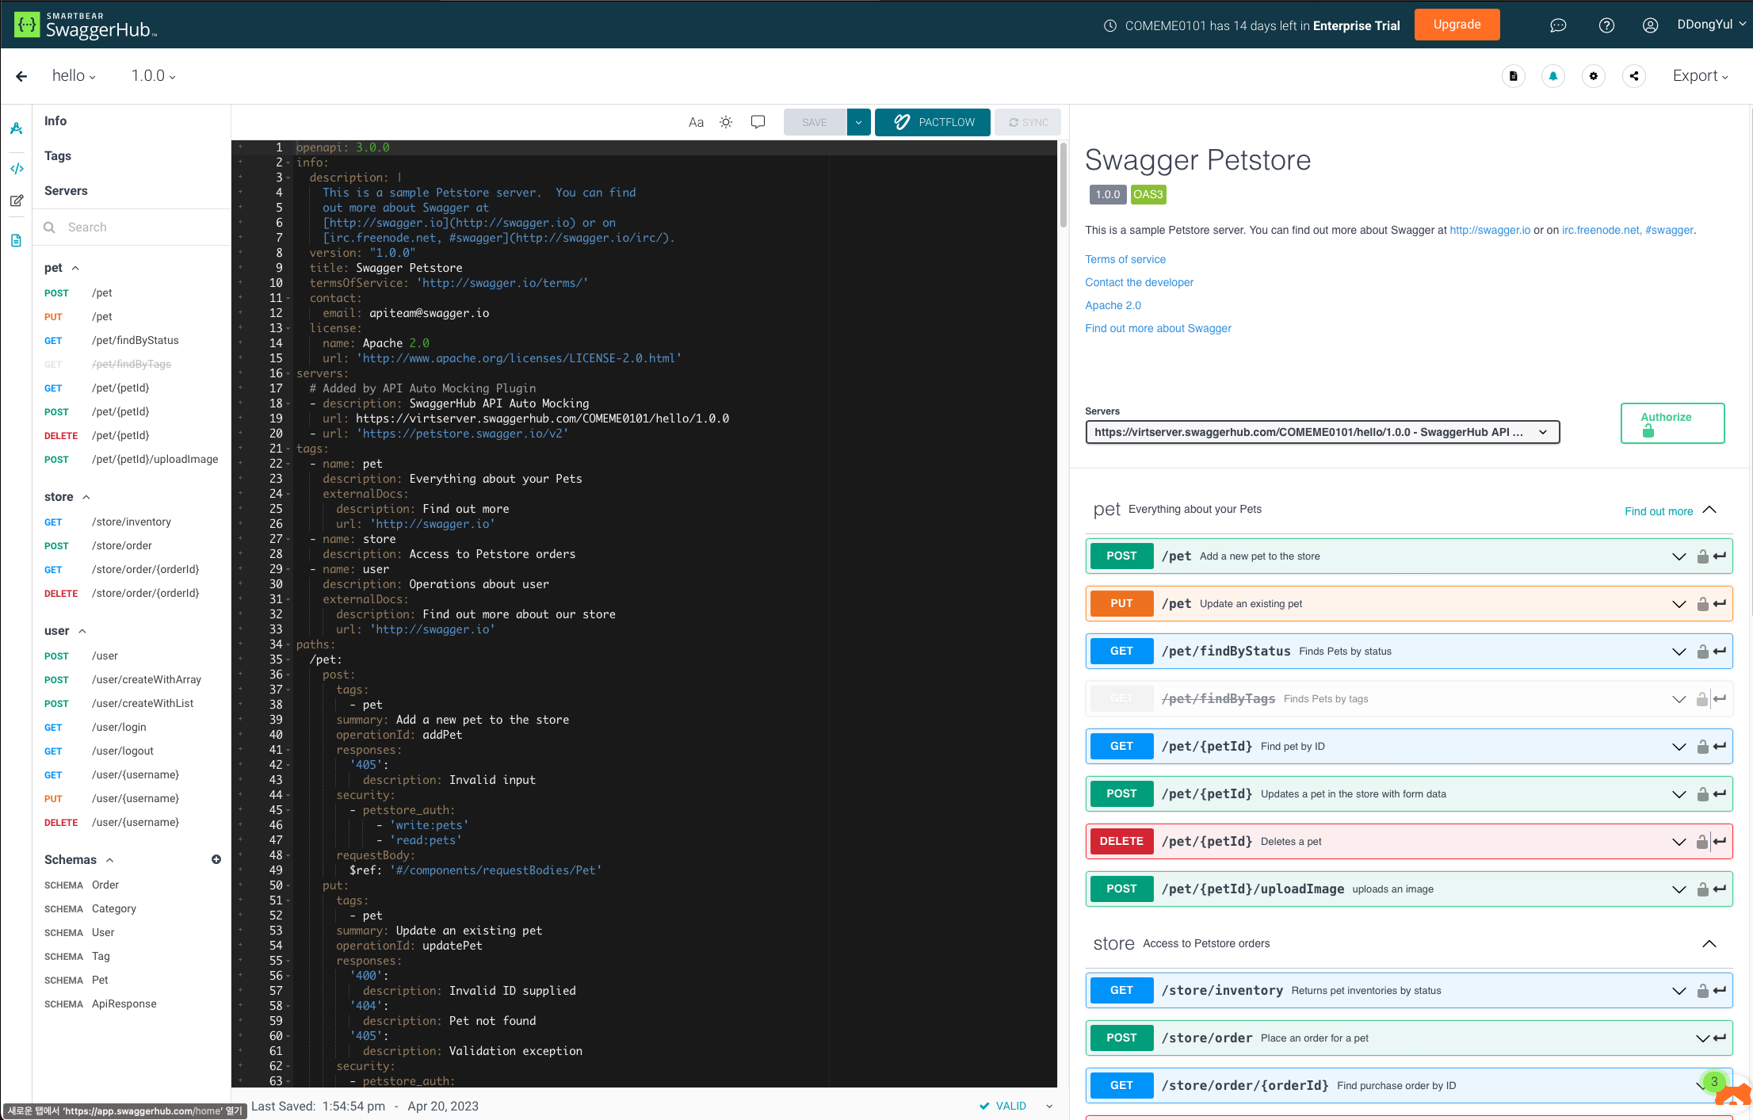
Task: Select Servers in the navigation panel
Action: 66,191
